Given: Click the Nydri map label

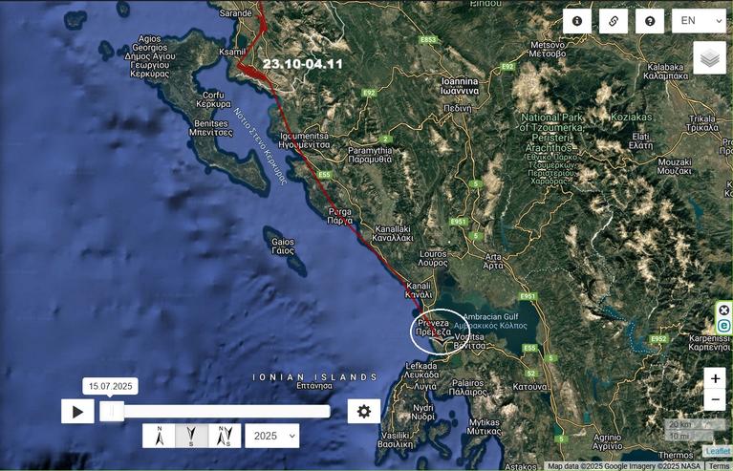Looking at the screenshot, I should point(424,412).
